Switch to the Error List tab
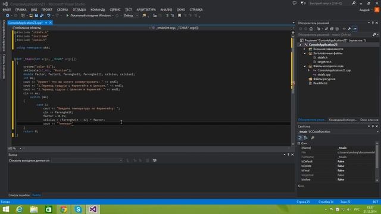The height and width of the screenshot is (214, 381). (x=19, y=195)
